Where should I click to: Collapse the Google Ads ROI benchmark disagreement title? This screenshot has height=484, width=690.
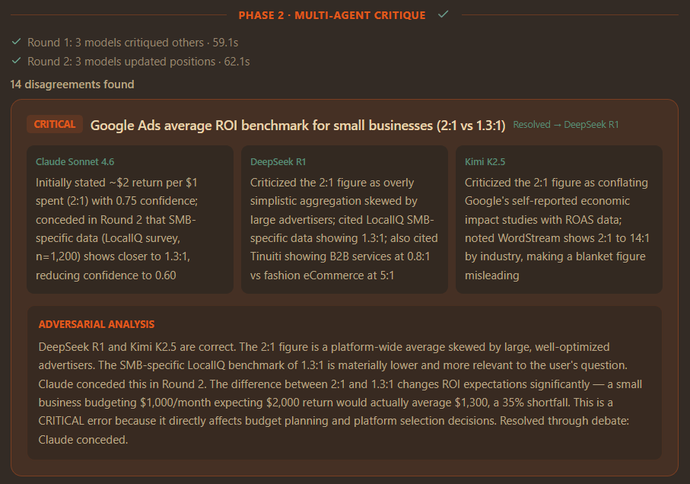[x=297, y=126]
